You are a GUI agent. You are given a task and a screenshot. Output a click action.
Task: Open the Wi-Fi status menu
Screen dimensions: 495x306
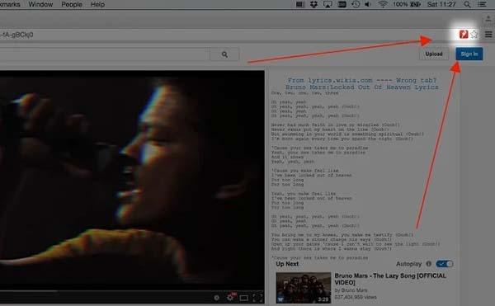click(x=383, y=4)
